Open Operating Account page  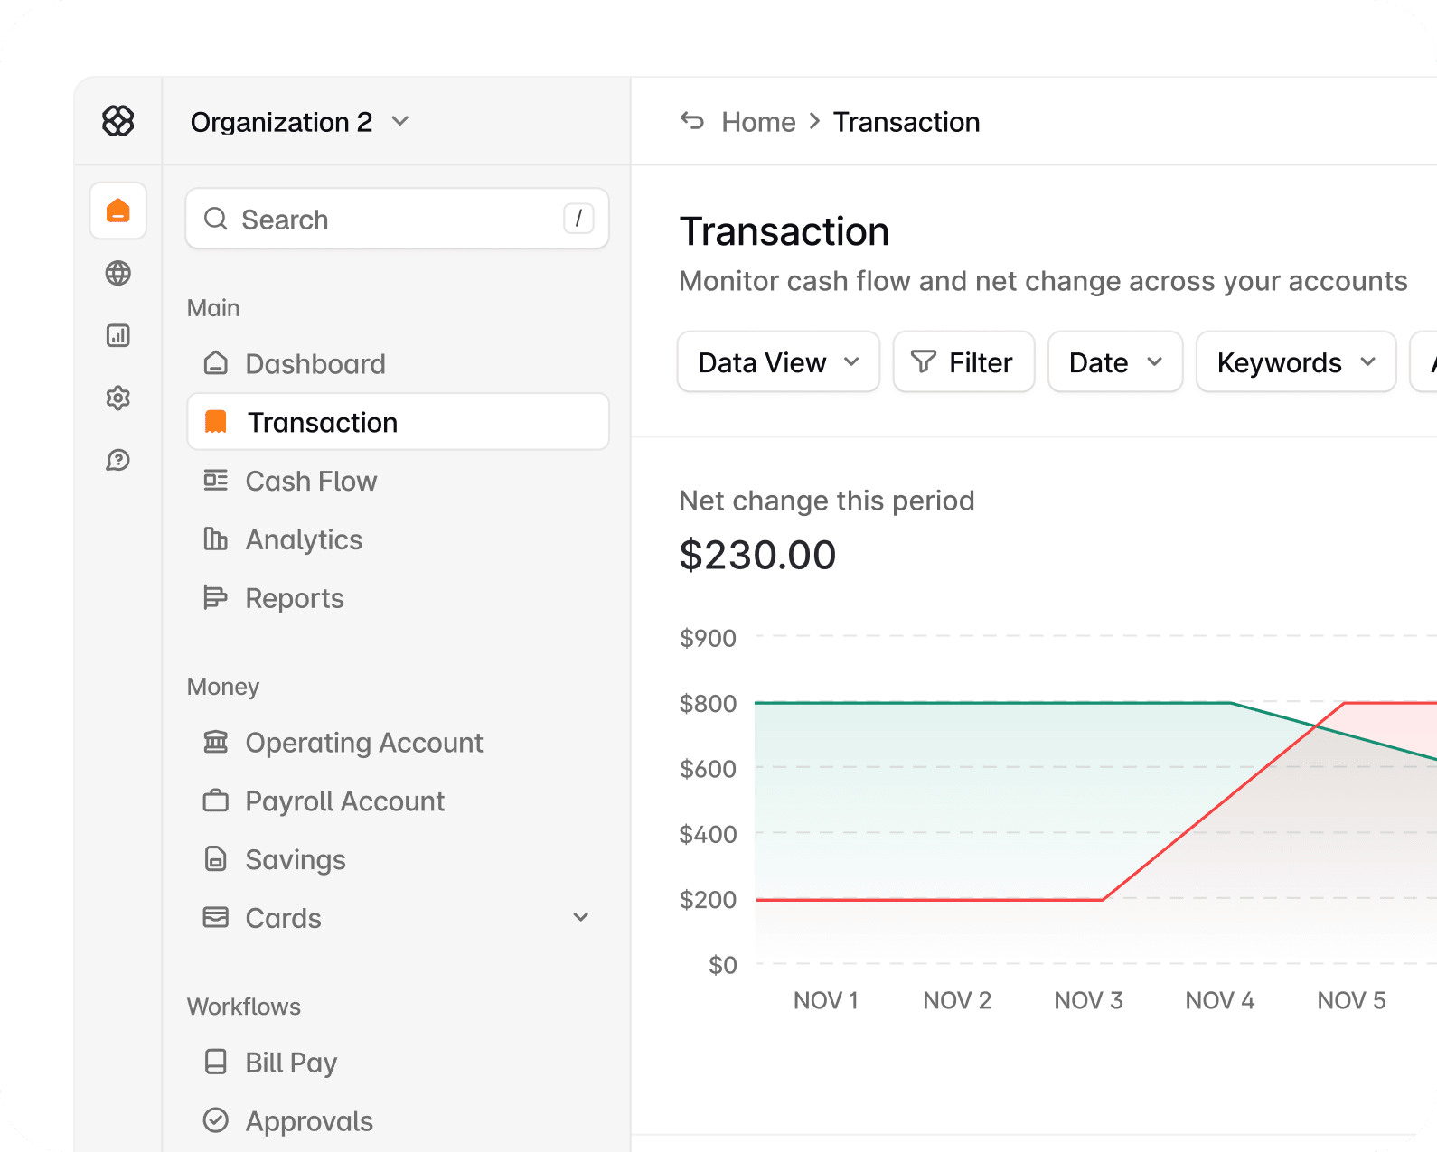pyautogui.click(x=363, y=743)
